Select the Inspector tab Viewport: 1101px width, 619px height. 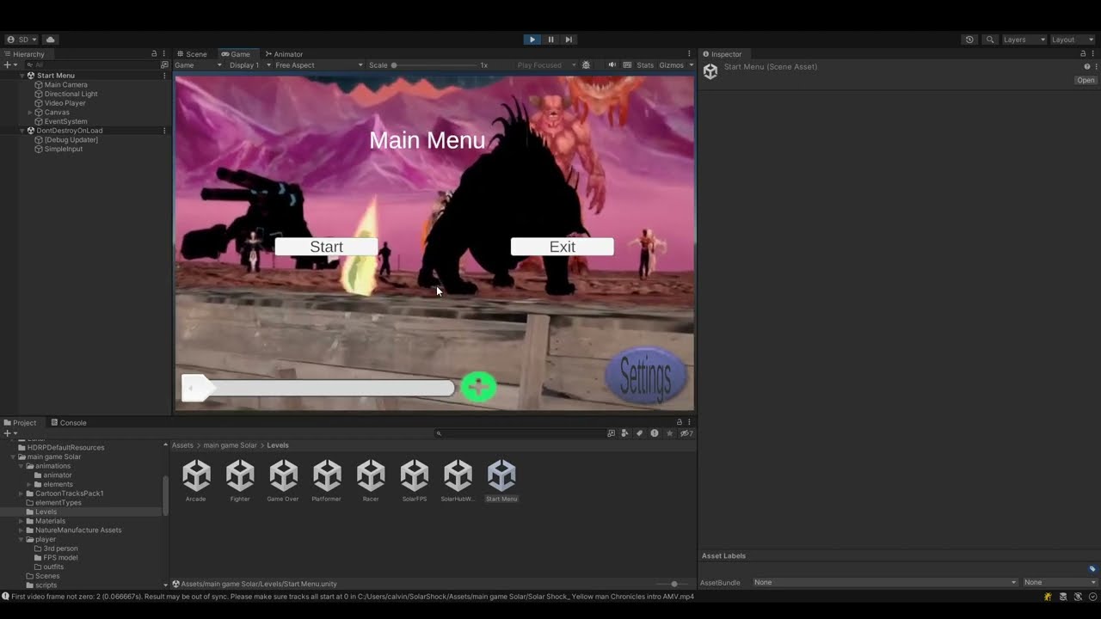coord(723,54)
